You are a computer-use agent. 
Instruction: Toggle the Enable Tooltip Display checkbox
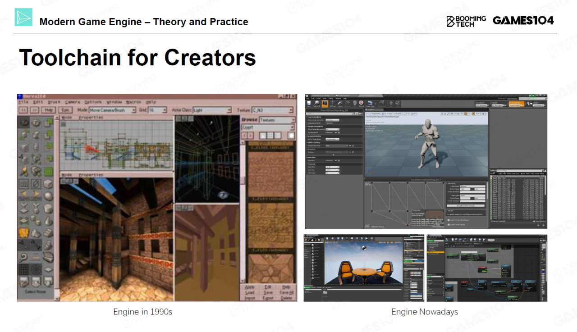(448, 224)
